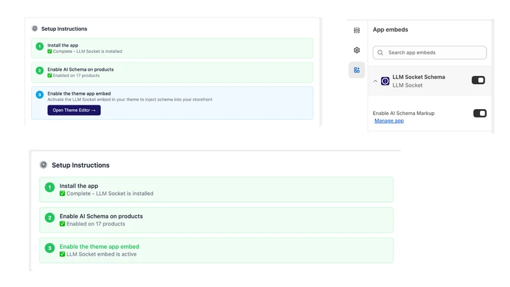Click the green check beside 'LLM Socket embed is active'
This screenshot has width=510, height=287.
(62, 254)
